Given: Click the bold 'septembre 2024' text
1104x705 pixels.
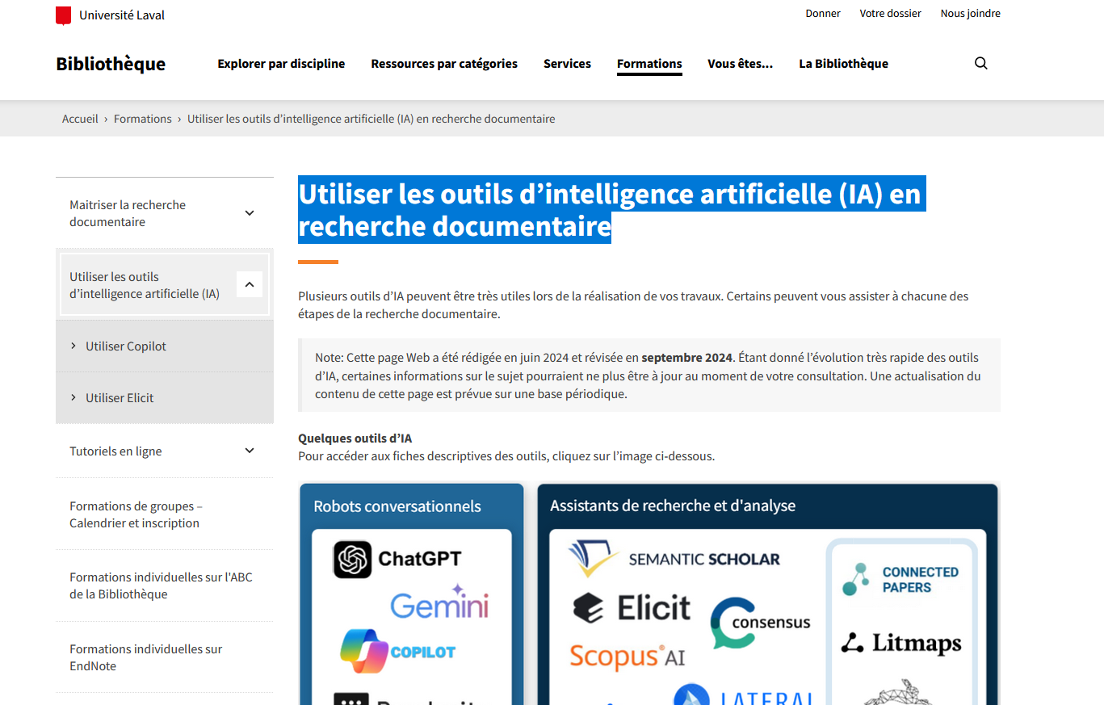Looking at the screenshot, I should point(686,358).
